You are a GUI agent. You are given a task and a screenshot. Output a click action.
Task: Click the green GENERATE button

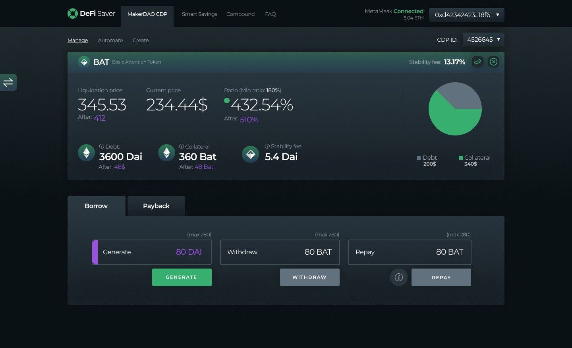182,277
